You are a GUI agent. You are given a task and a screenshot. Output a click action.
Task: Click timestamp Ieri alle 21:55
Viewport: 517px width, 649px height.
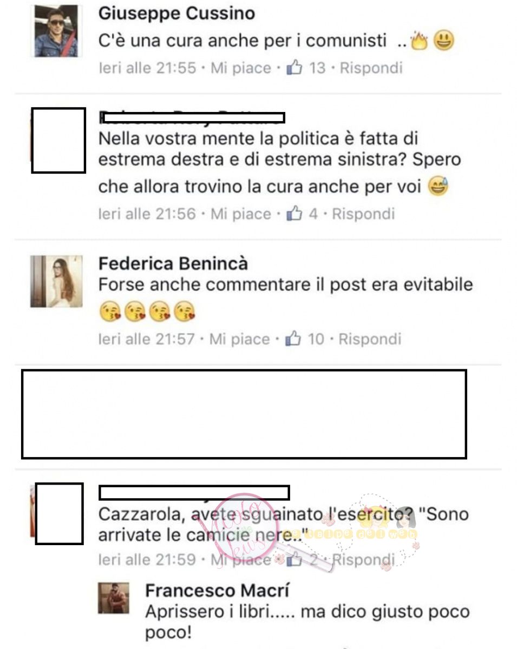pyautogui.click(x=147, y=68)
